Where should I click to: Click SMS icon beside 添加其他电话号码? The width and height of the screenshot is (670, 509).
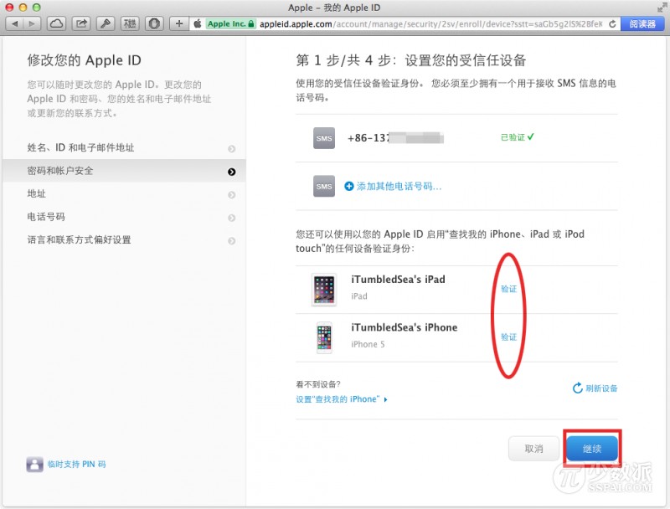(x=324, y=186)
